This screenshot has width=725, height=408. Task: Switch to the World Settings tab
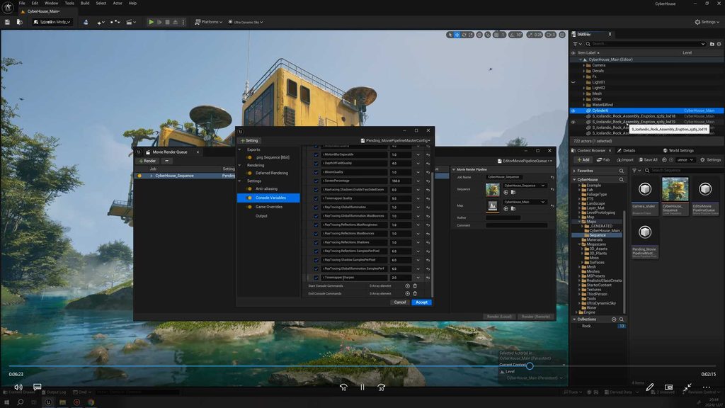click(678, 150)
